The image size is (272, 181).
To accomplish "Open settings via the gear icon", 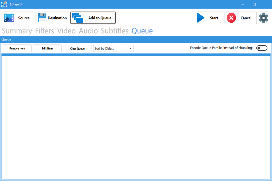I will coord(263,18).
